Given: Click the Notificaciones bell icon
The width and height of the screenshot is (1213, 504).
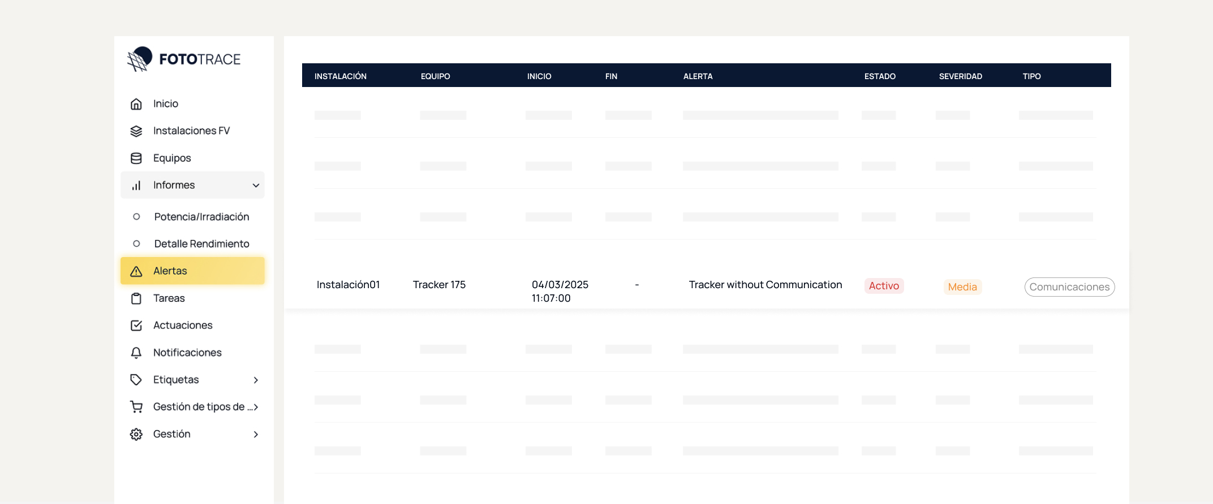Looking at the screenshot, I should 136,353.
